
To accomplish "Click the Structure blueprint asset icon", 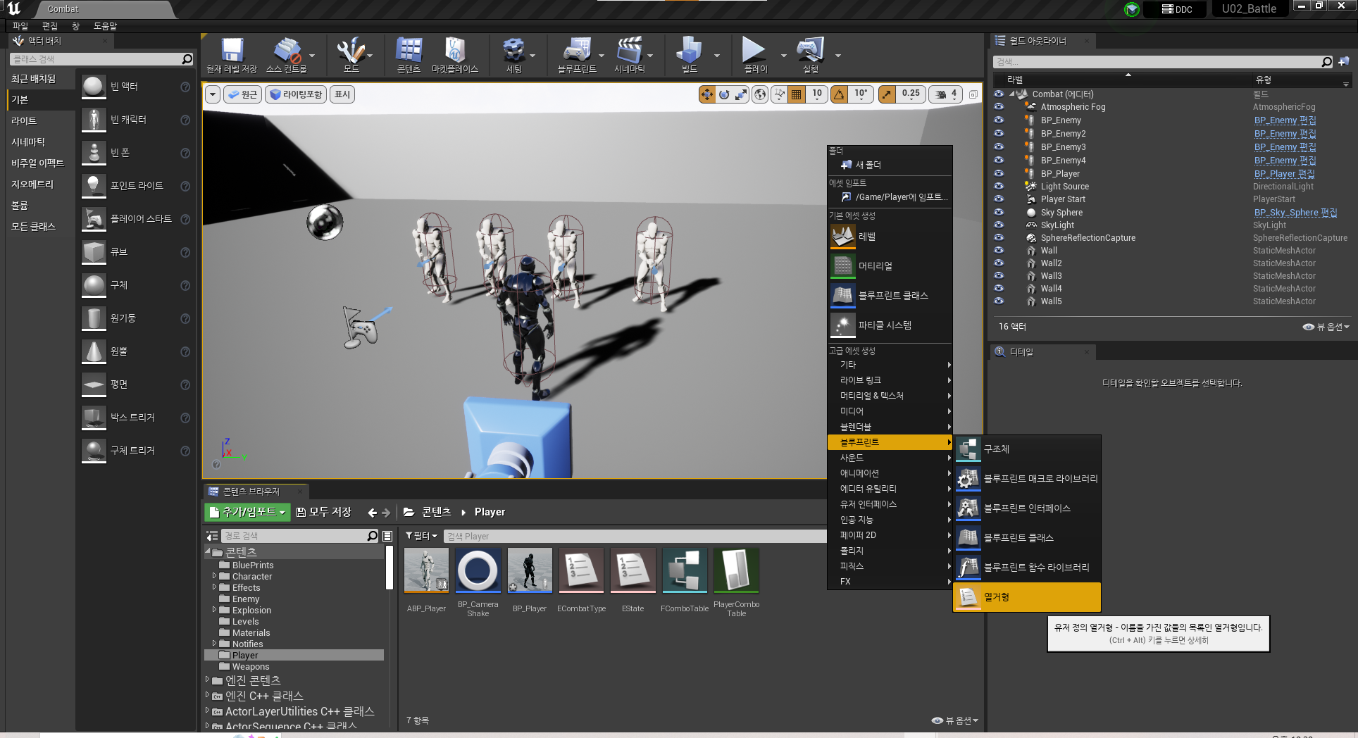I will (x=968, y=449).
